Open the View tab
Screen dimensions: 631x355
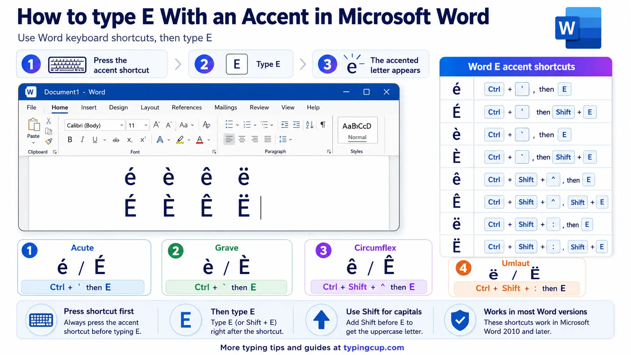pyautogui.click(x=288, y=108)
